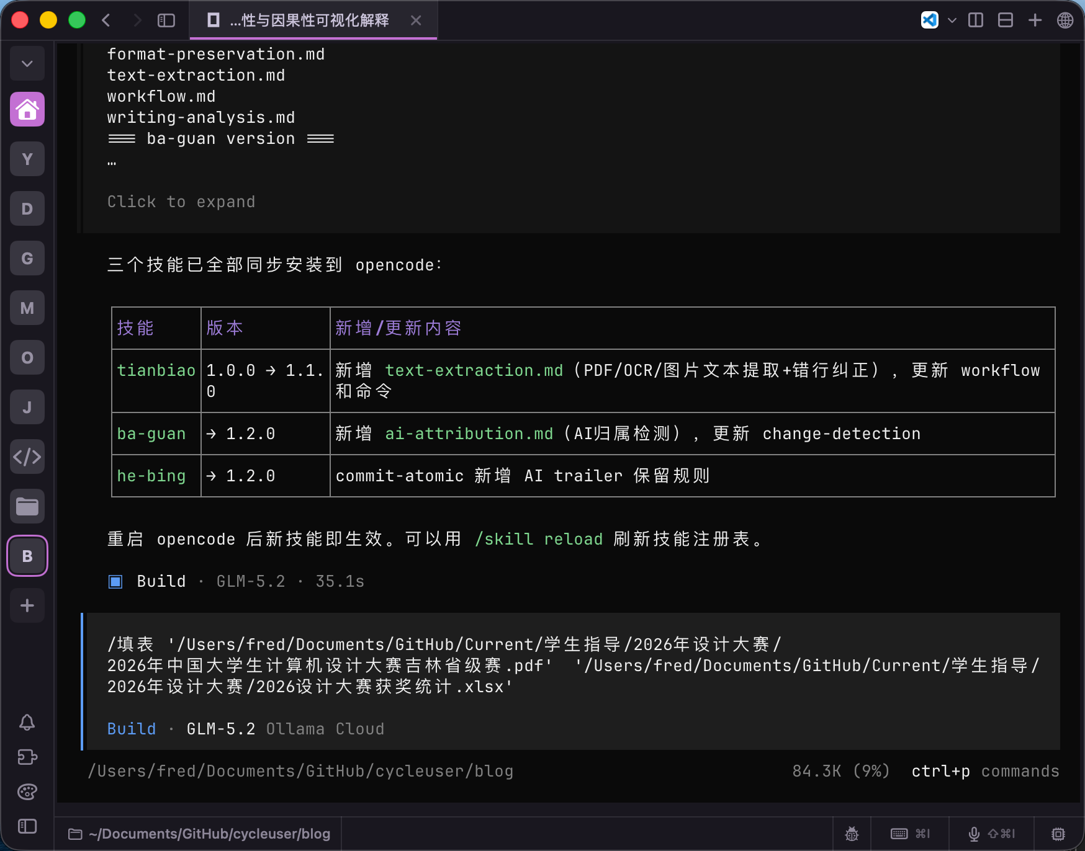
Task: Click the workflow.md line
Action: [x=161, y=96]
